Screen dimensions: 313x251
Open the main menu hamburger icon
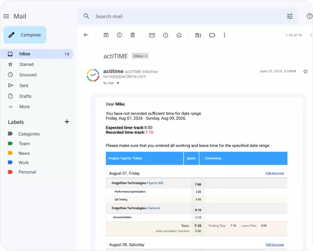[x=6, y=16]
